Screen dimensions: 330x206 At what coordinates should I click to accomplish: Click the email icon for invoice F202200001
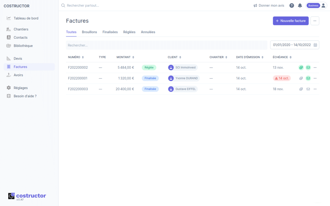pyautogui.click(x=308, y=78)
